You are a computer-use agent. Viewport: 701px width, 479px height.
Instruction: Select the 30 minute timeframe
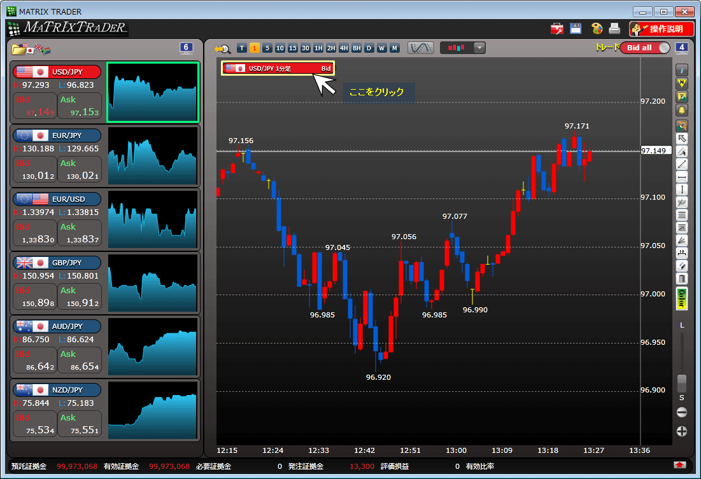click(x=306, y=48)
